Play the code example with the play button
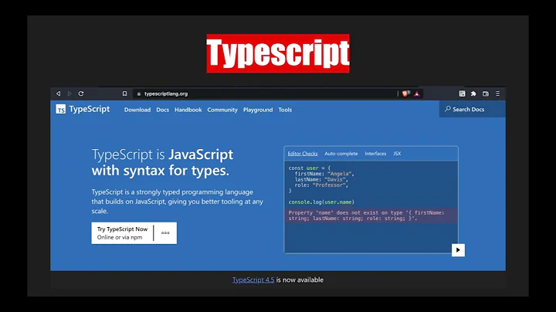The image size is (556, 312). coord(458,250)
